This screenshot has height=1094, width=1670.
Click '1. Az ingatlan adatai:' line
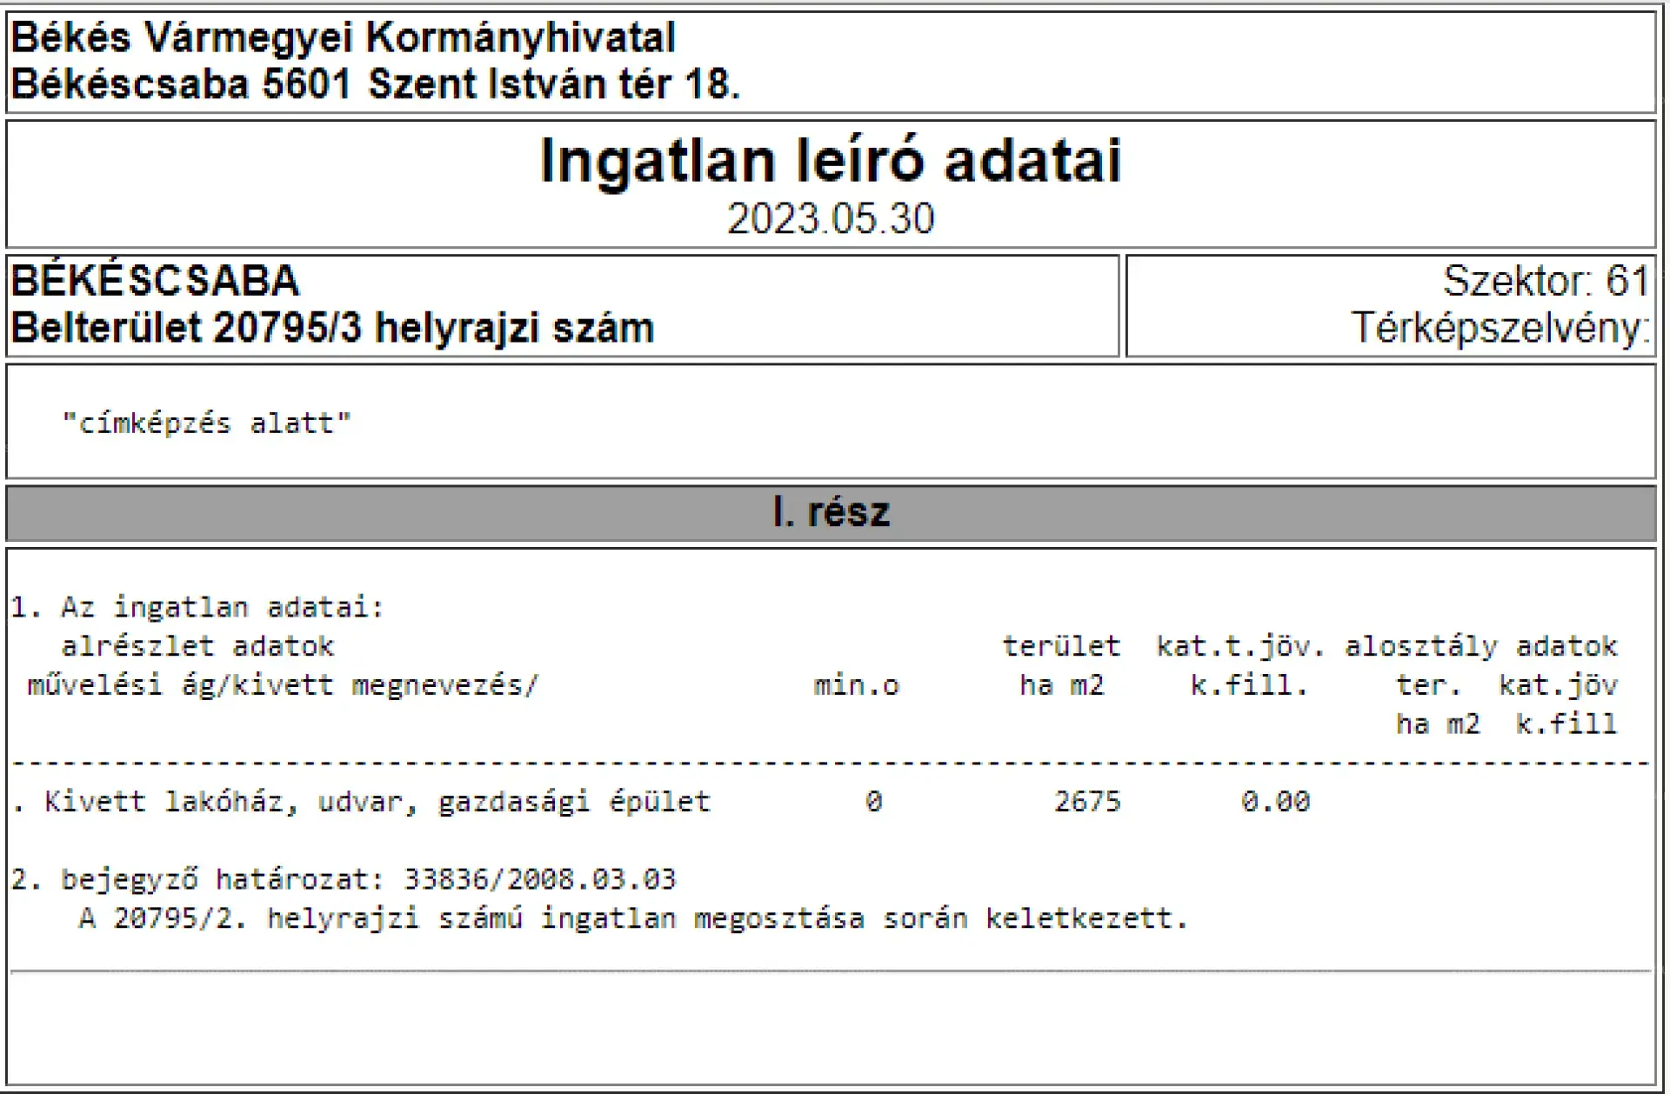click(x=197, y=607)
